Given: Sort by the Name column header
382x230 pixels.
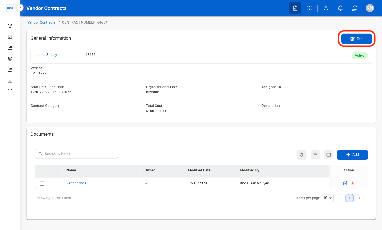Looking at the screenshot, I should pos(71,170).
